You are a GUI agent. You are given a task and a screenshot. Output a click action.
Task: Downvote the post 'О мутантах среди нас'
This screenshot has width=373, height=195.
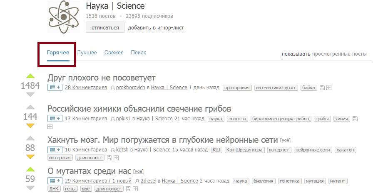[30, 188]
